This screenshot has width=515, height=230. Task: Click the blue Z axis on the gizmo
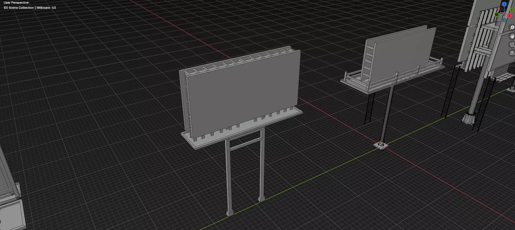click(x=504, y=4)
